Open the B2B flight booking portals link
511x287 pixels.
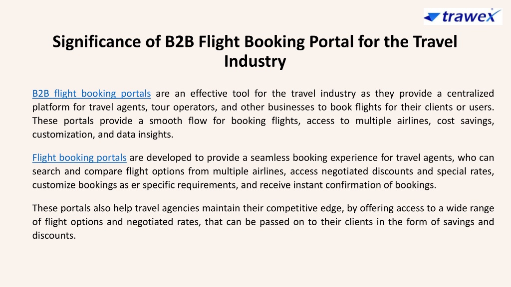[x=92, y=93]
